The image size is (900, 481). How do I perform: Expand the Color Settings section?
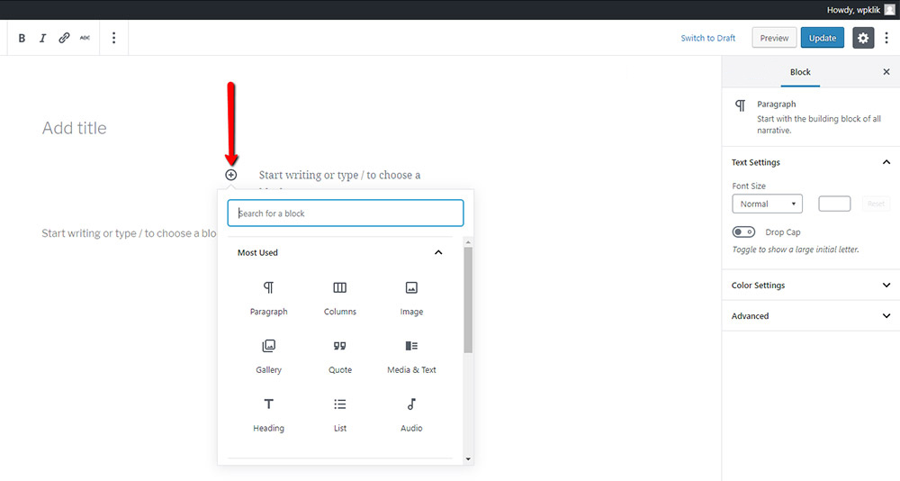pyautogui.click(x=811, y=285)
